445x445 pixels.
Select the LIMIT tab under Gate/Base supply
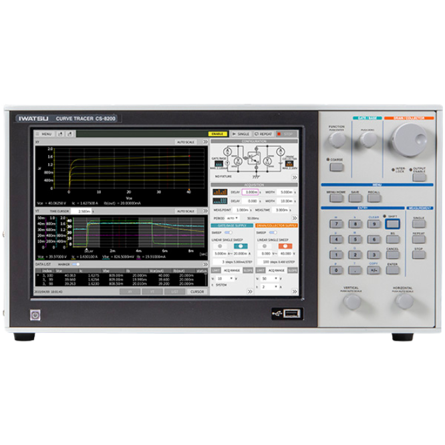216,270
